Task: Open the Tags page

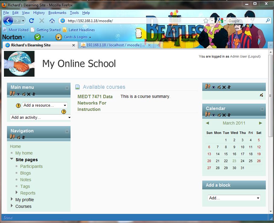Action: pyautogui.click(x=25, y=186)
